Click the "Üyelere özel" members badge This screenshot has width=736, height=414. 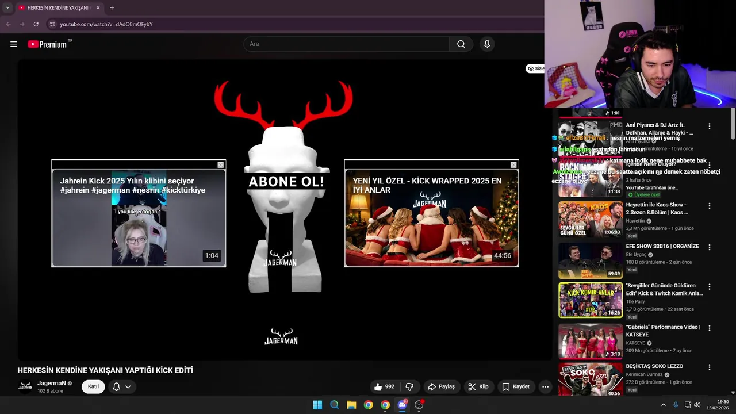[643, 195]
